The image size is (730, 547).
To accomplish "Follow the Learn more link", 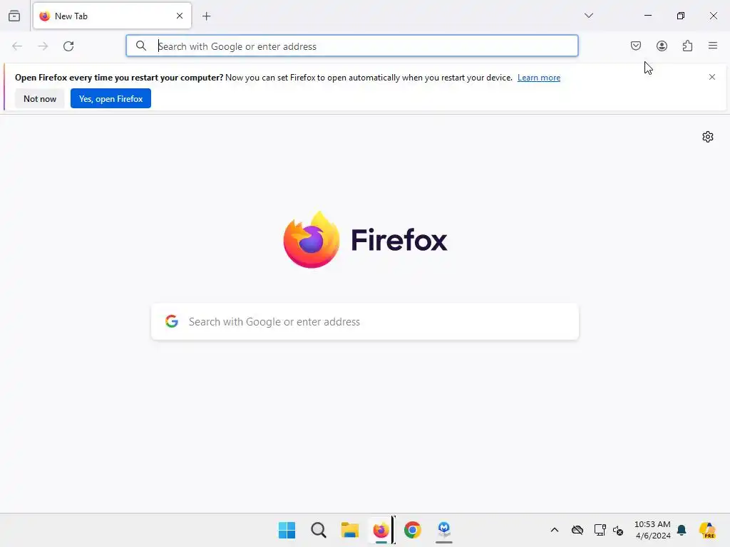I will (539, 78).
